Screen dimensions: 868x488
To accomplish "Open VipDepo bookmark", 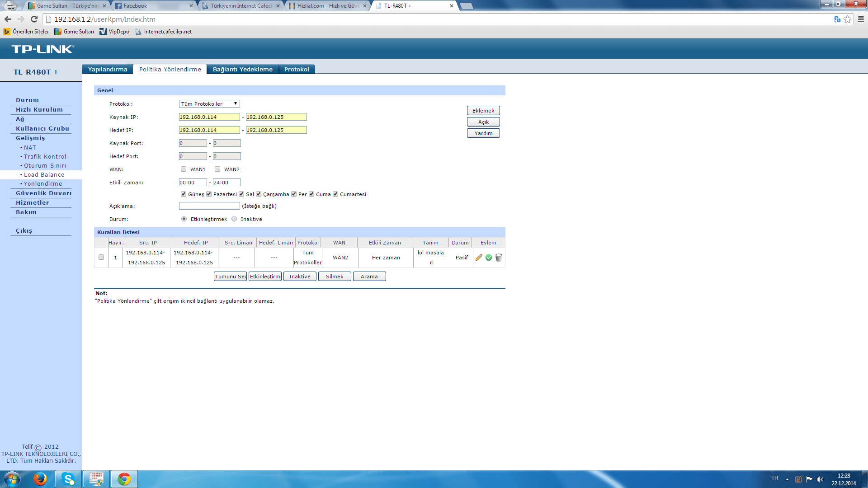I will click(x=114, y=32).
